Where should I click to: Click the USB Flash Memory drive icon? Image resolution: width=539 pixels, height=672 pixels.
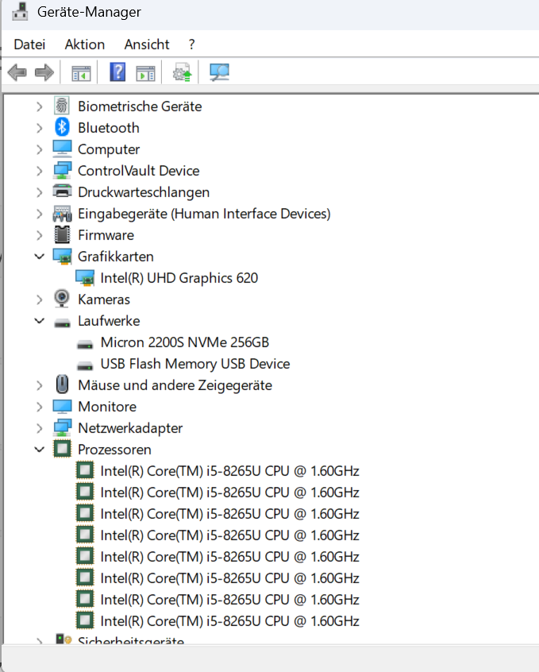coord(84,366)
